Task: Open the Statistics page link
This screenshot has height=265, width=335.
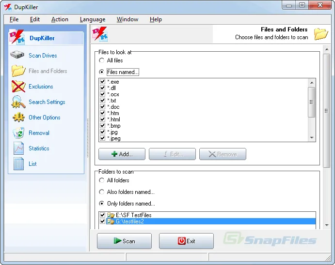Action: tap(39, 148)
